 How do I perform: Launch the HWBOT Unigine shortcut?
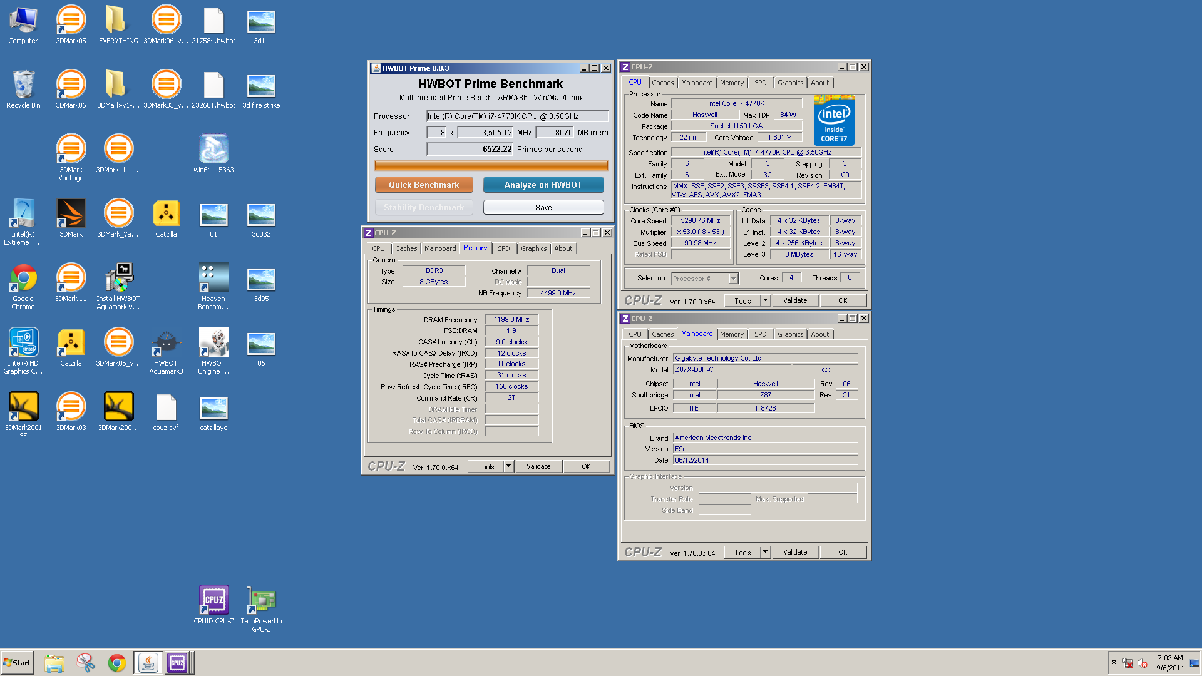pos(213,351)
